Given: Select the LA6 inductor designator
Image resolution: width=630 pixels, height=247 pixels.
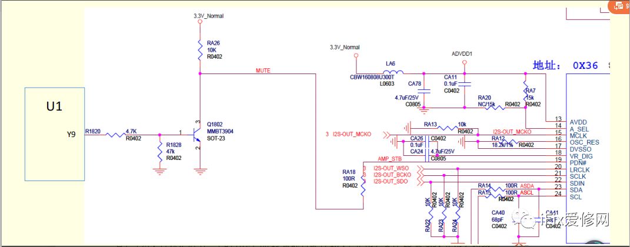Looking at the screenshot, I should (390, 64).
